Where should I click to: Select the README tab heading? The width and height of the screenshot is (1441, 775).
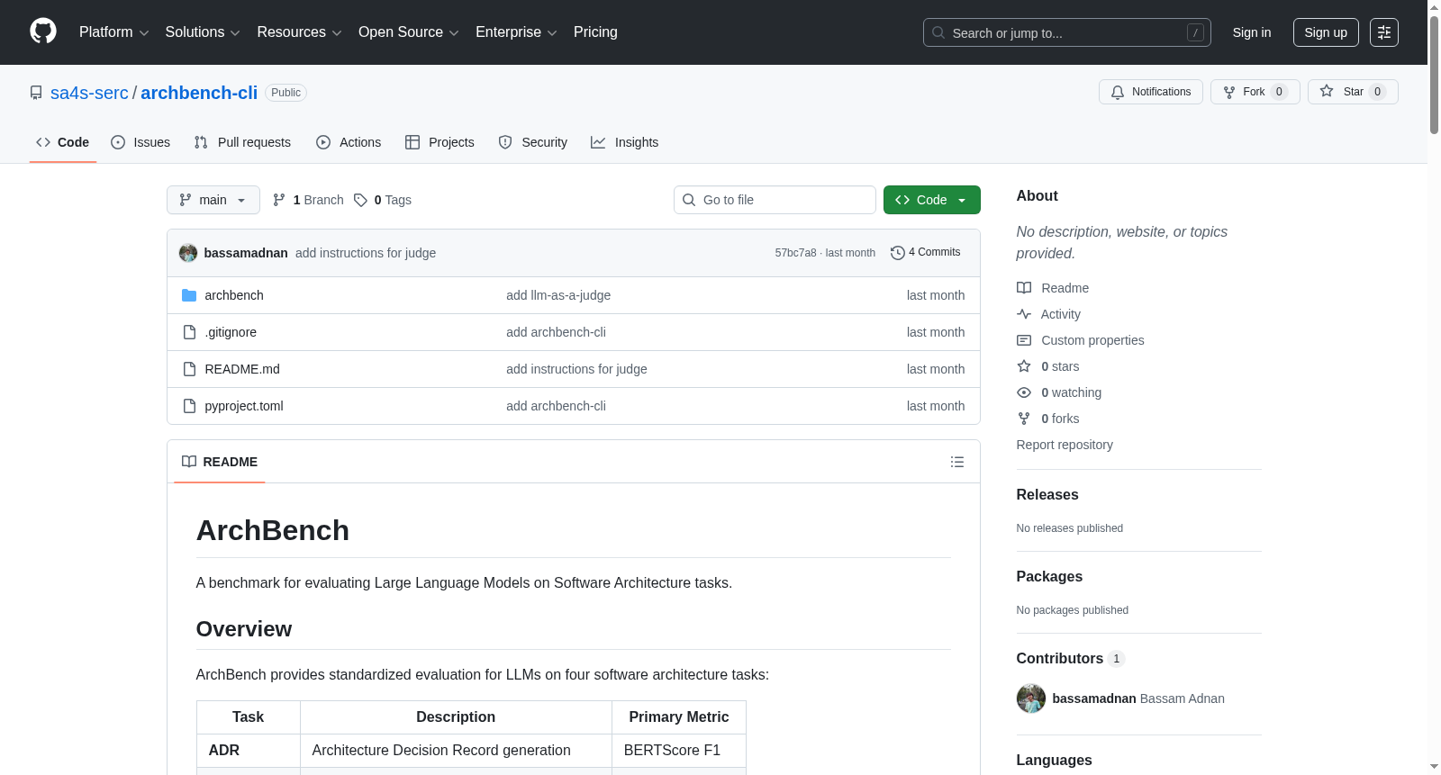tap(220, 462)
